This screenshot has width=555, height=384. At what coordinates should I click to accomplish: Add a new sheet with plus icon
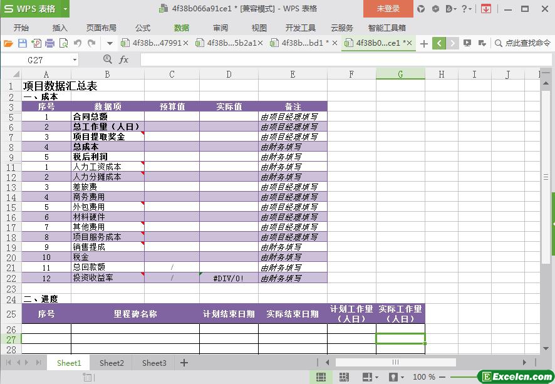[184, 363]
